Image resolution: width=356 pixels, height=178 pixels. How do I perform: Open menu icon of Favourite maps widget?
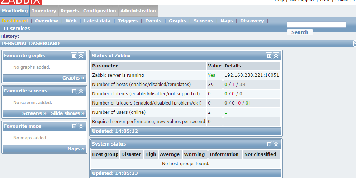coord(74,126)
